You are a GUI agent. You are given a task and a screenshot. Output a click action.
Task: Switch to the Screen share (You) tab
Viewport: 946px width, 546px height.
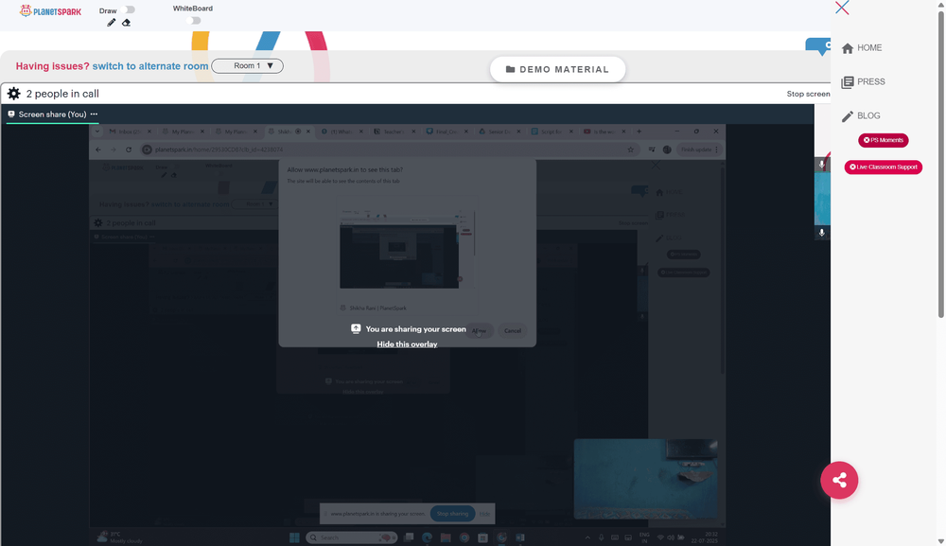coord(52,114)
